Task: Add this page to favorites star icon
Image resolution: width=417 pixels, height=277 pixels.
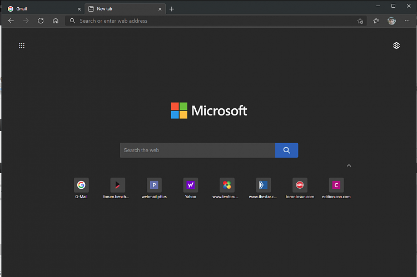Action: pos(360,21)
